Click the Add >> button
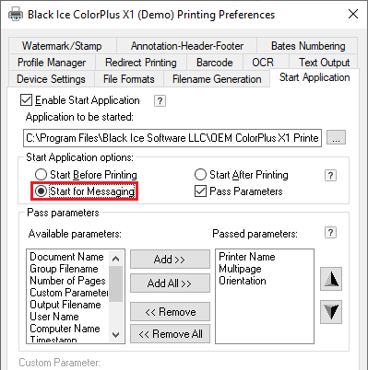368x370 pixels. 170,260
